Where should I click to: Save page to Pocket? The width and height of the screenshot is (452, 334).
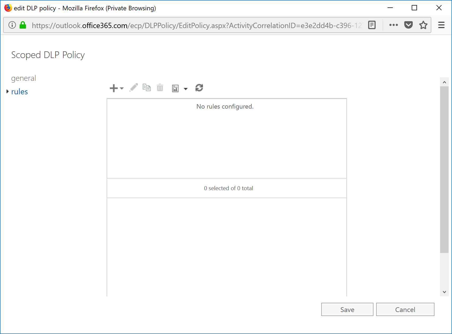pos(408,25)
